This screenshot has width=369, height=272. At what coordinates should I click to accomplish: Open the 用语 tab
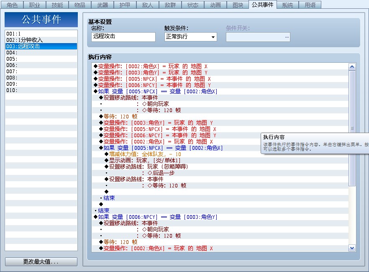(x=310, y=5)
